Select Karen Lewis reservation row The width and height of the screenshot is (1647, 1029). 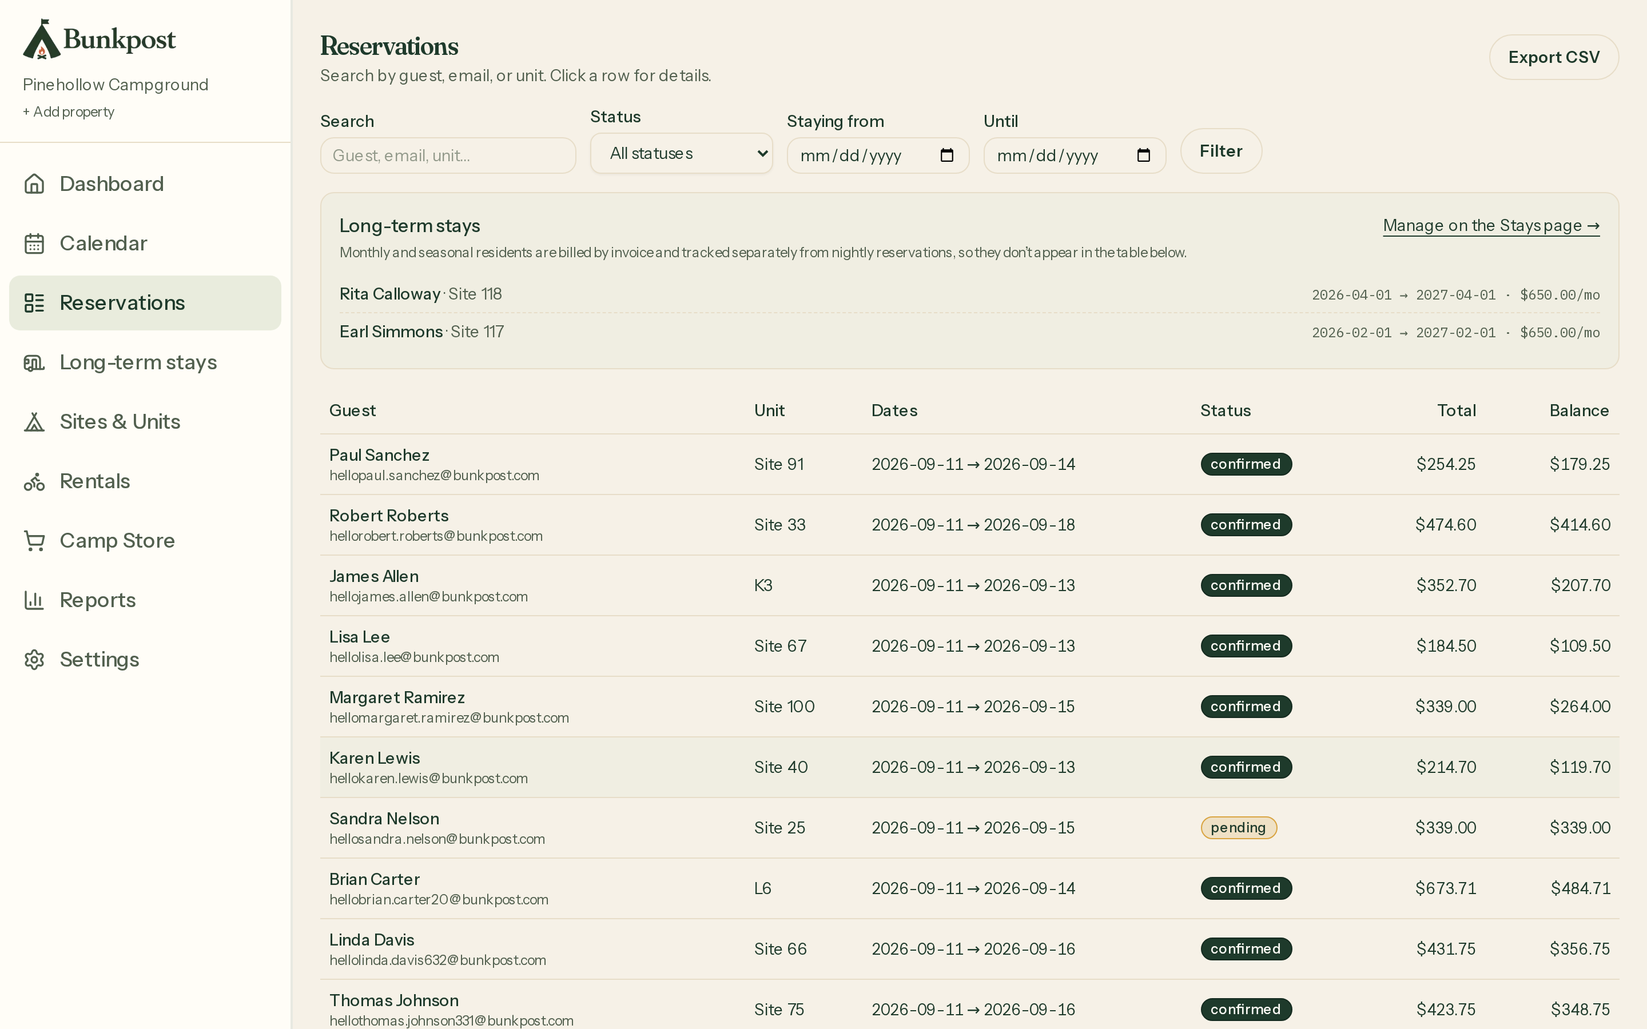(x=969, y=767)
